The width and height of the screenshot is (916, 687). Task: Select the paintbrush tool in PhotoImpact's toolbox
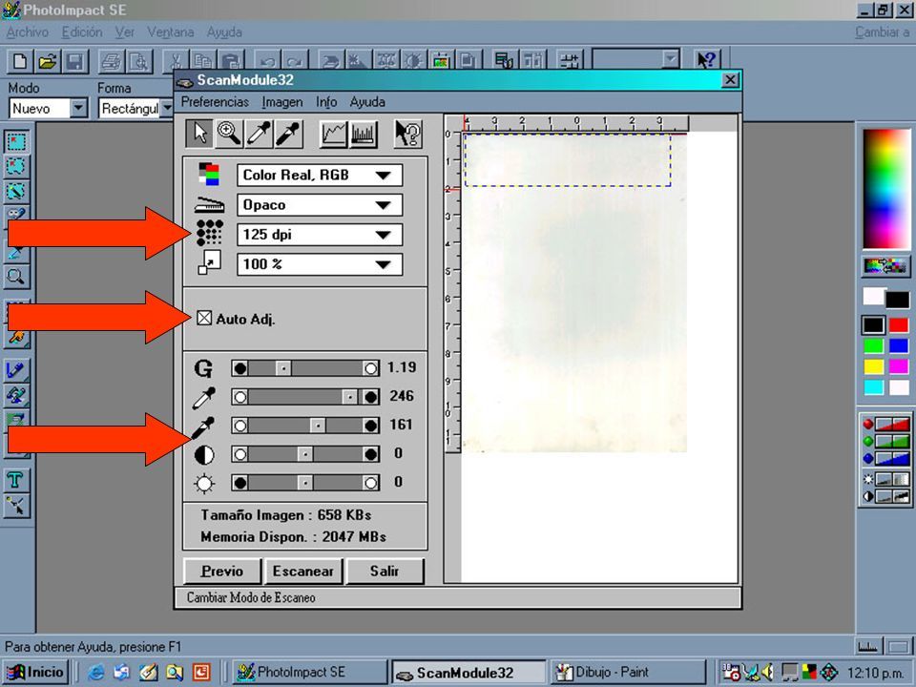click(x=16, y=370)
